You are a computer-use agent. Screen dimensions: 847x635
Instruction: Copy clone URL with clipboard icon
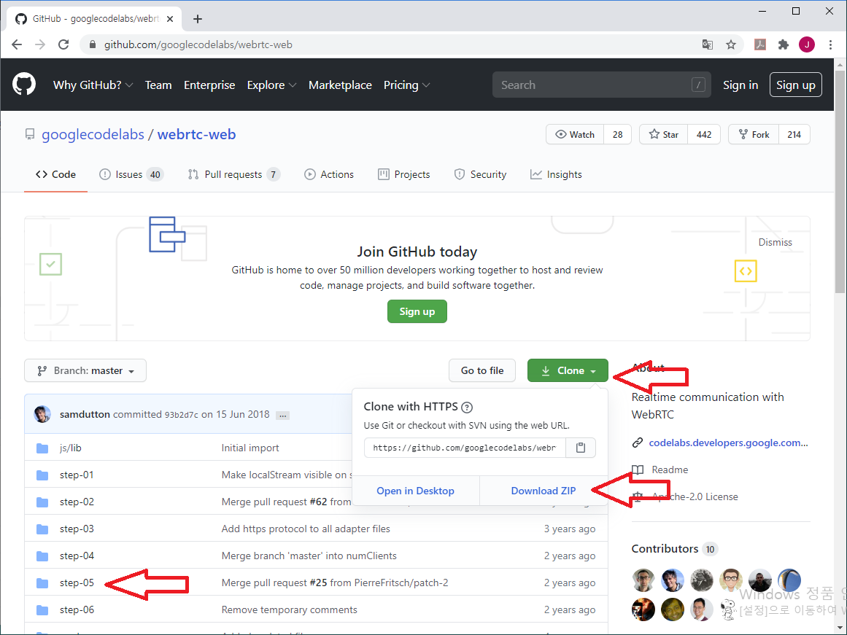(581, 448)
